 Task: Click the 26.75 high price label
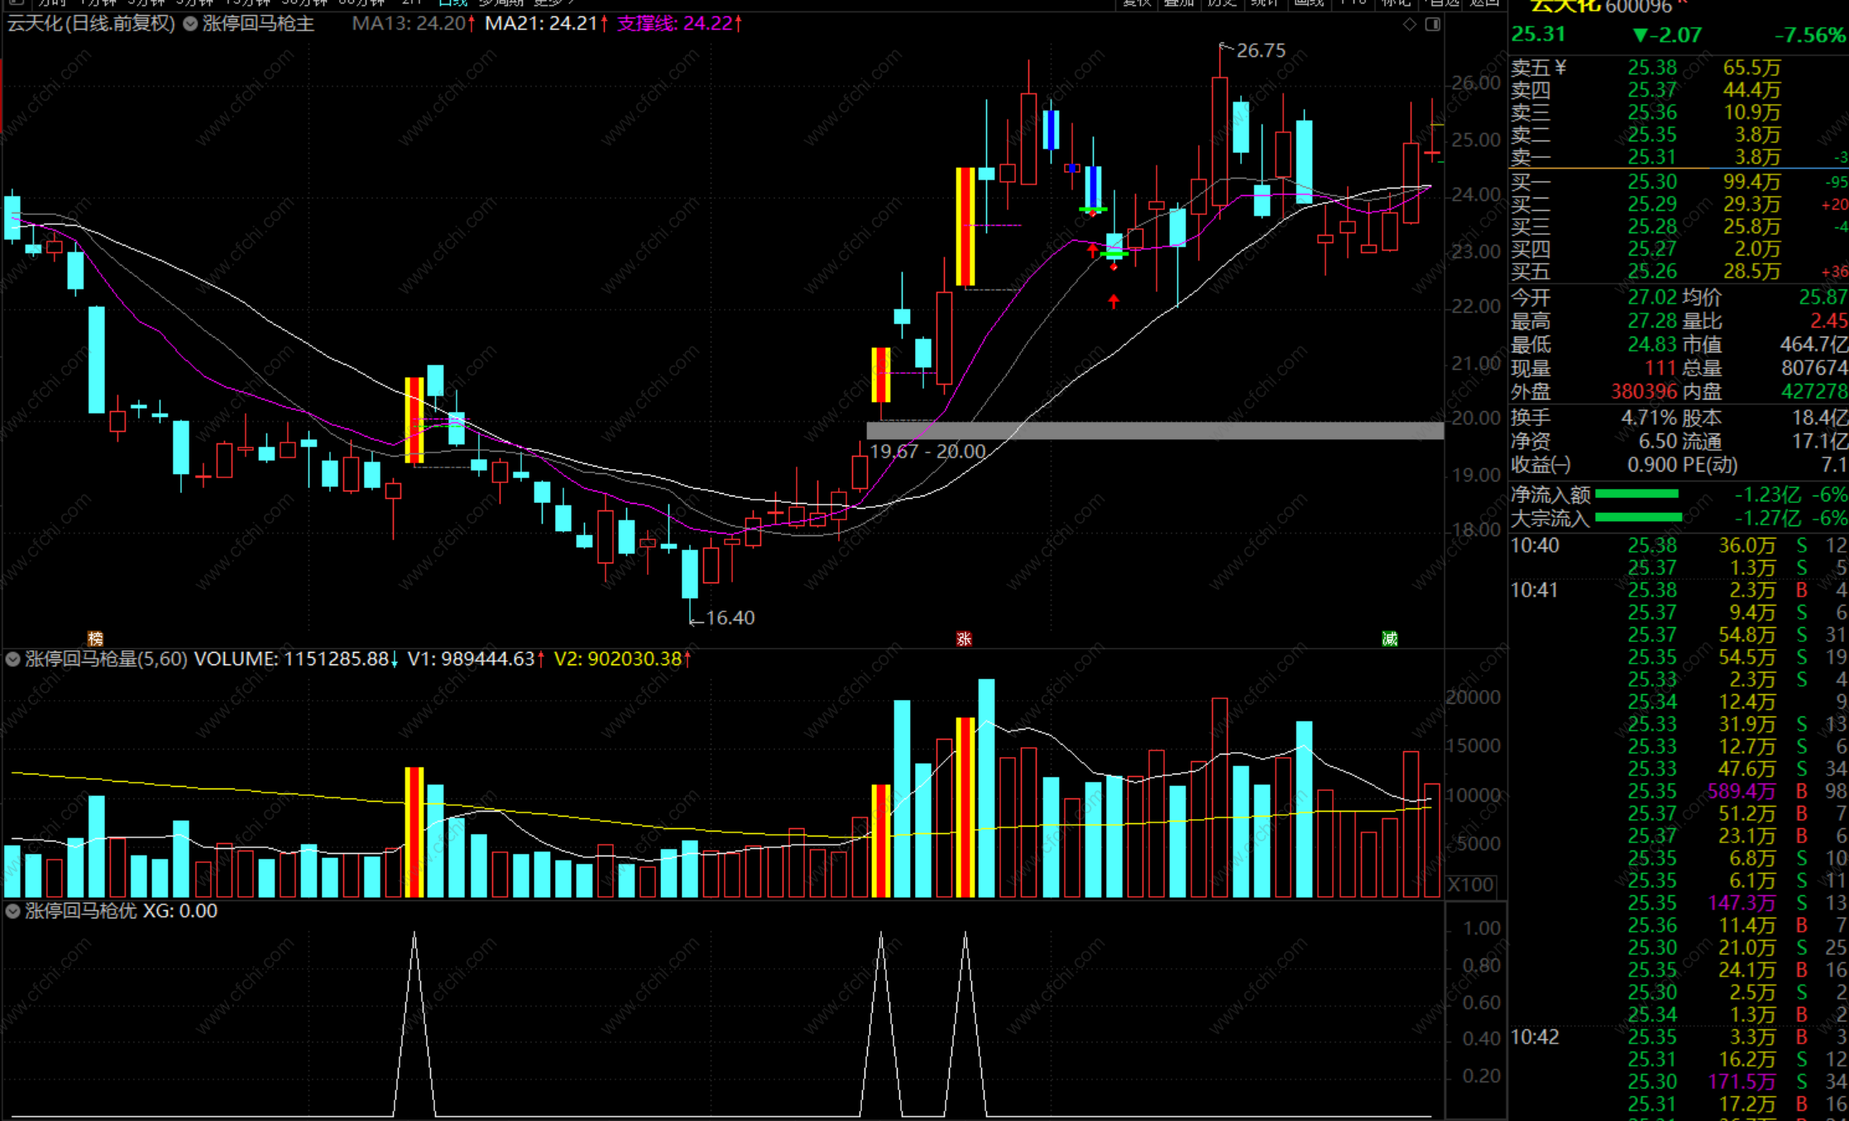click(1260, 50)
